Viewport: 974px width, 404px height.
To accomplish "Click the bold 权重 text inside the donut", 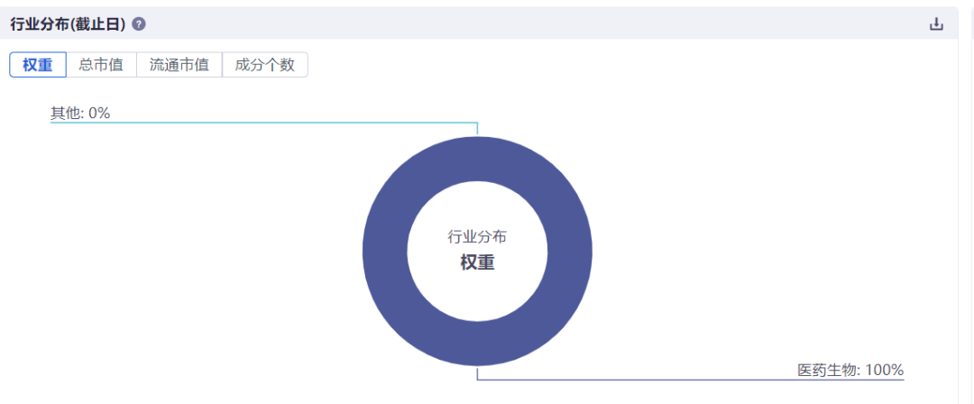I will (x=477, y=263).
